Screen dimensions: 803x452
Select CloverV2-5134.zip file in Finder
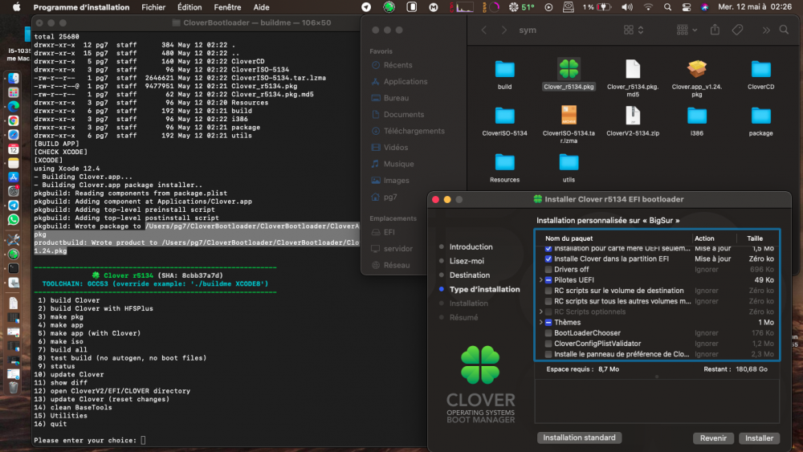click(633, 115)
